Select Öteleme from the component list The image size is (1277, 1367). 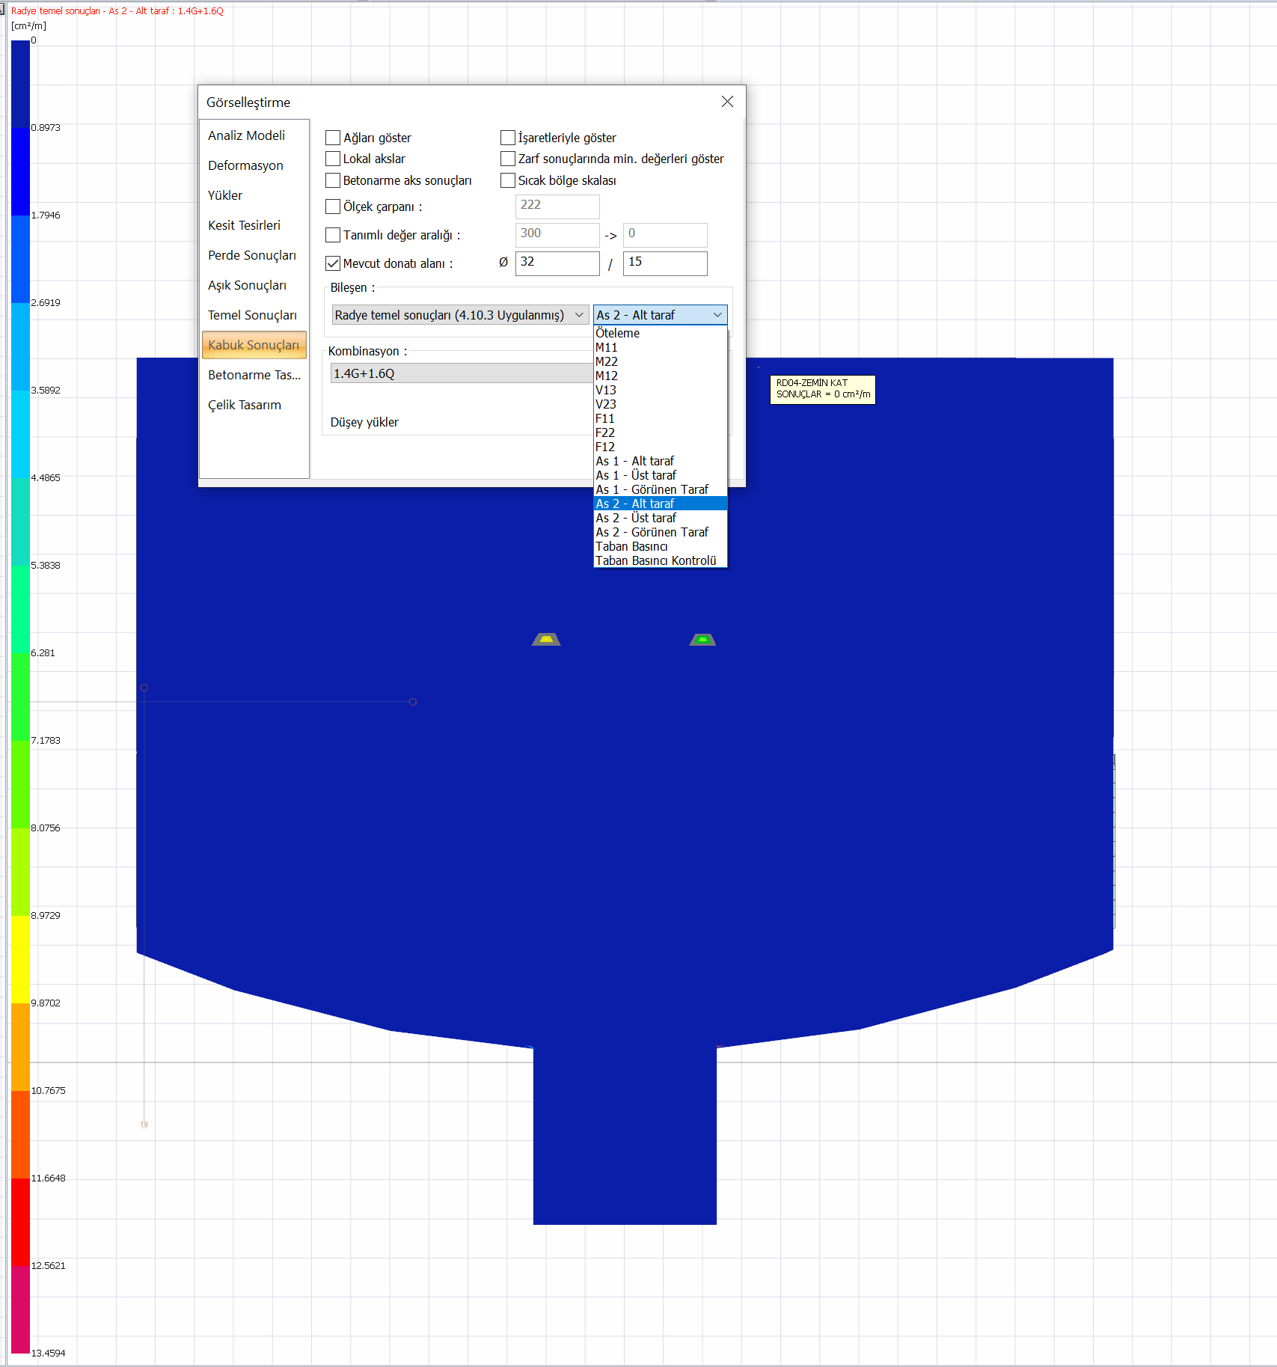coord(660,333)
